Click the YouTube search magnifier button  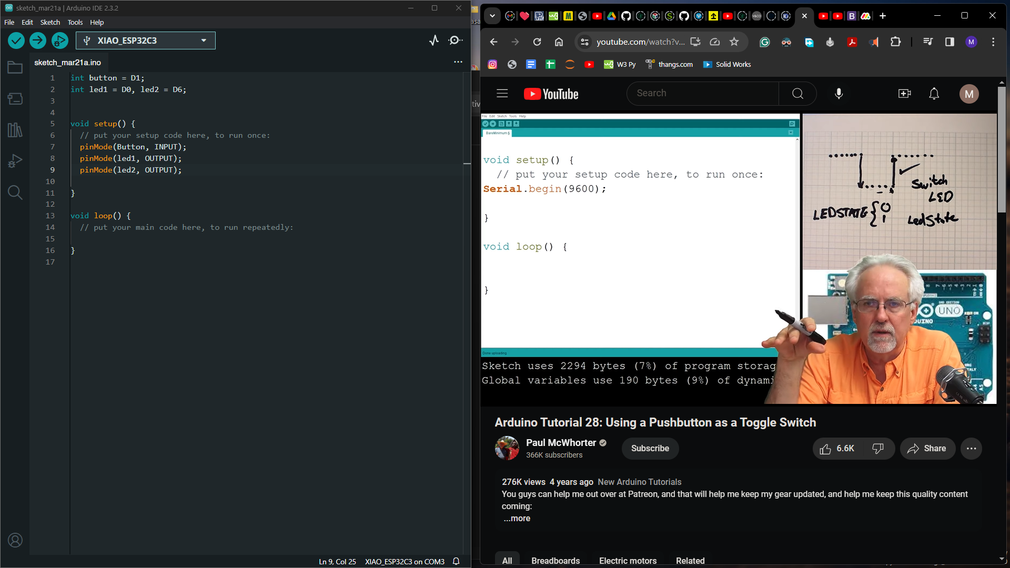pyautogui.click(x=797, y=94)
